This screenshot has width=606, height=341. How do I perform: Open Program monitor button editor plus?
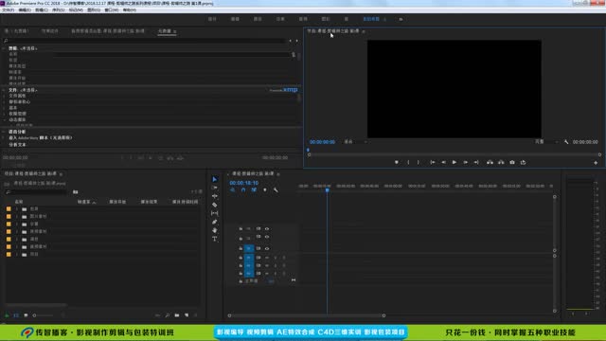596,163
